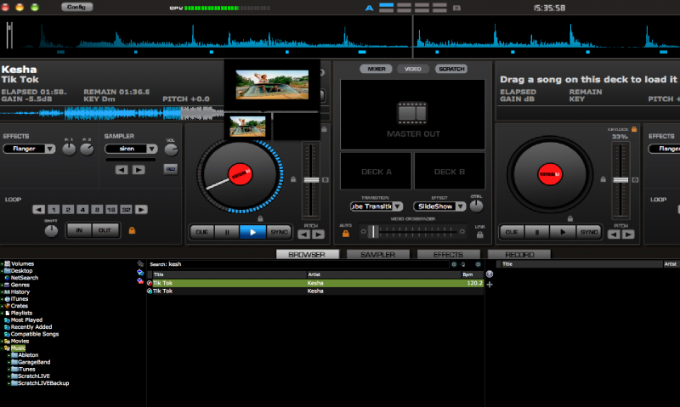Pause the left deck
680x407 pixels.
[227, 231]
